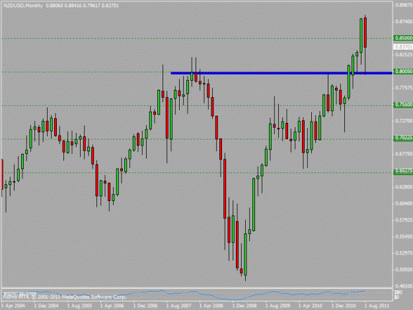The width and height of the screenshot is (413, 310).
Task: Select the 0.83701 current price label
Action: [404, 47]
